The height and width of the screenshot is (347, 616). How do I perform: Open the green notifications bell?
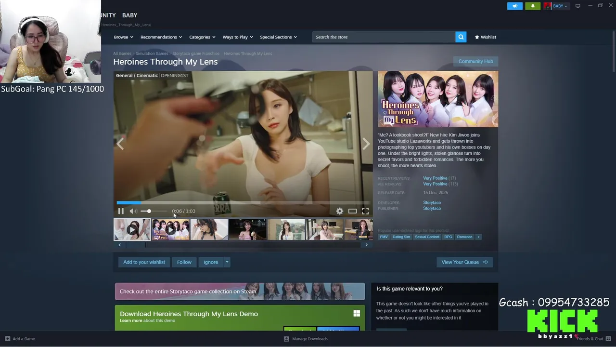[533, 6]
